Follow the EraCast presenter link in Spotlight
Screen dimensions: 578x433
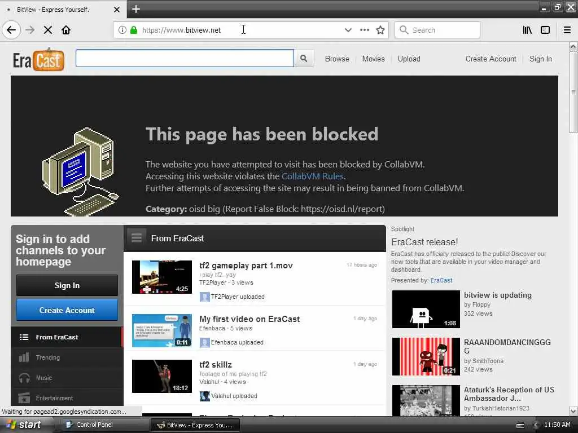click(441, 280)
